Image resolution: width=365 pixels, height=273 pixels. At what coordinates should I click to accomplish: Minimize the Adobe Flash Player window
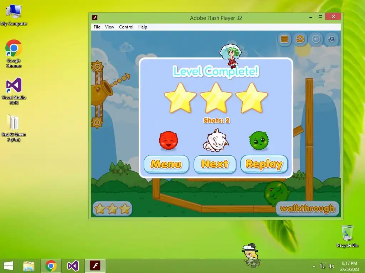tap(311, 17)
